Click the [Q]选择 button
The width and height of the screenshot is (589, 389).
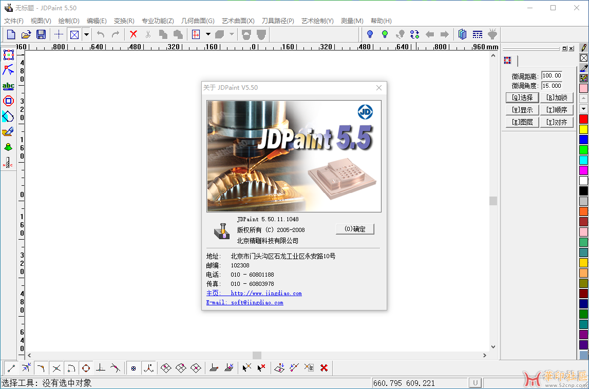[x=523, y=98]
